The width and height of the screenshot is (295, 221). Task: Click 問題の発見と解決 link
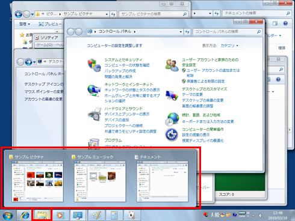coord(118,77)
